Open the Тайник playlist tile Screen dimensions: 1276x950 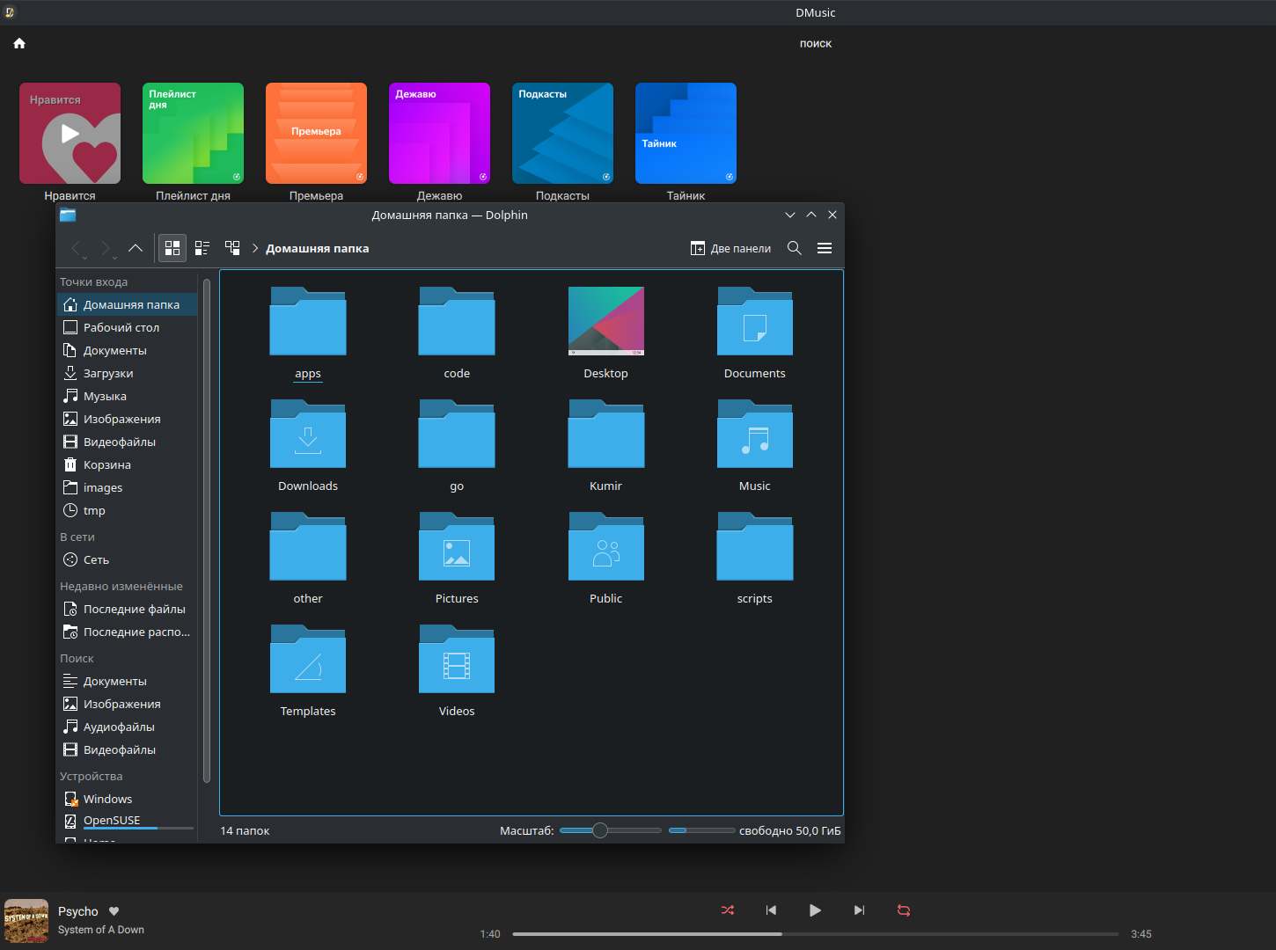(686, 134)
